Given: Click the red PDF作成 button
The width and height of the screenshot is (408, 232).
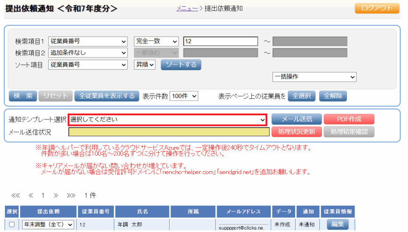Looking at the screenshot, I should (349, 119).
